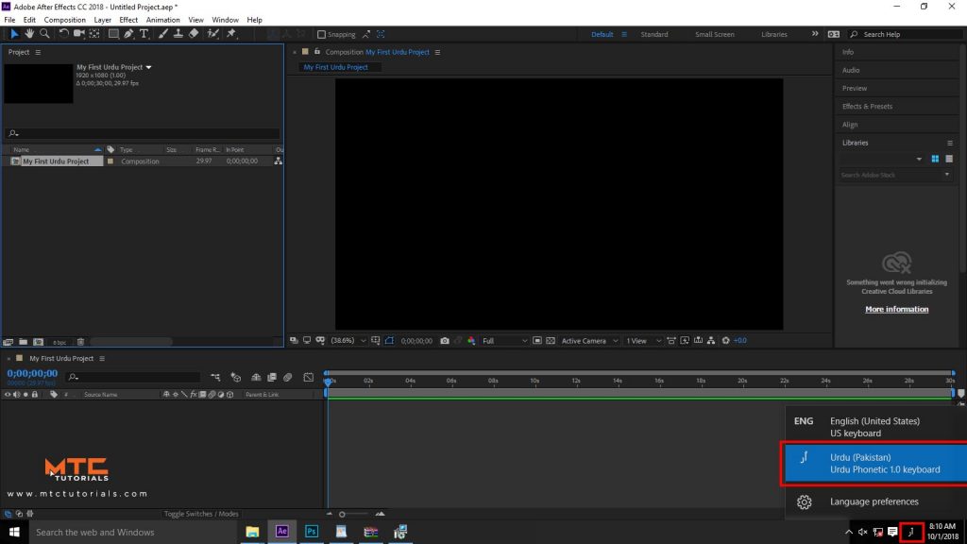Screen dimensions: 967x544
Task: Toggle Motion Blur for timeline layers
Action: click(287, 377)
